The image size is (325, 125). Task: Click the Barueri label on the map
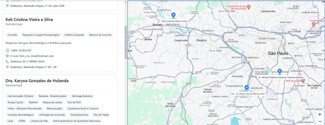(158, 25)
